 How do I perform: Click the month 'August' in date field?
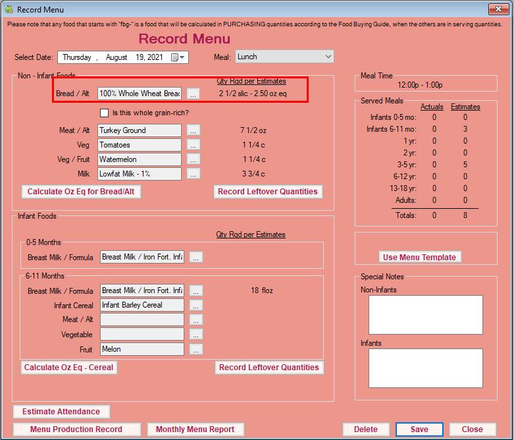tap(116, 57)
